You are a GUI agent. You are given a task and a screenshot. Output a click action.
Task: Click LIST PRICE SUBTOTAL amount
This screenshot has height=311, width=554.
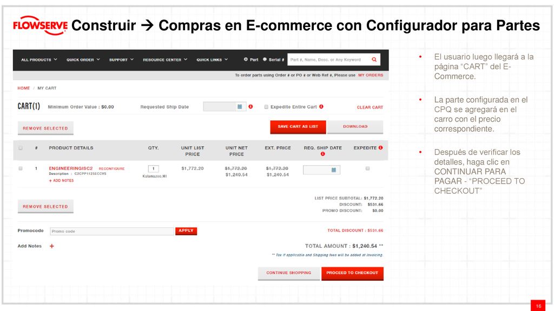tap(373, 198)
